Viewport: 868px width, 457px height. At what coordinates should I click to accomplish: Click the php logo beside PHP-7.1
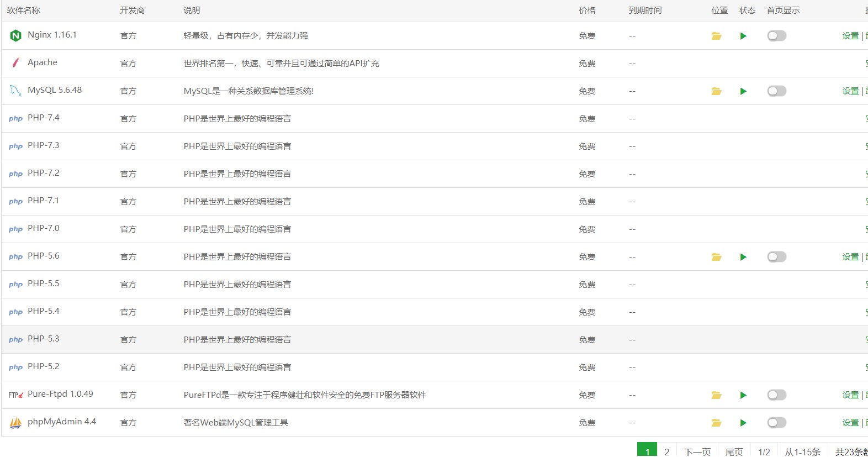(15, 202)
